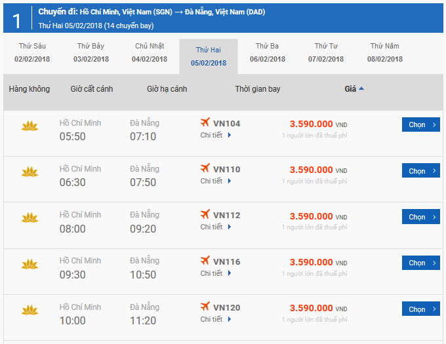Click Vietnam Airlines lotus logo for VN112
Screen dimensions: 446x344
click(30, 218)
